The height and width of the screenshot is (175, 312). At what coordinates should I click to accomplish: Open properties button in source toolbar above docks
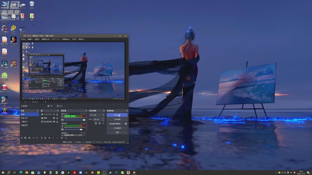pos(50,106)
